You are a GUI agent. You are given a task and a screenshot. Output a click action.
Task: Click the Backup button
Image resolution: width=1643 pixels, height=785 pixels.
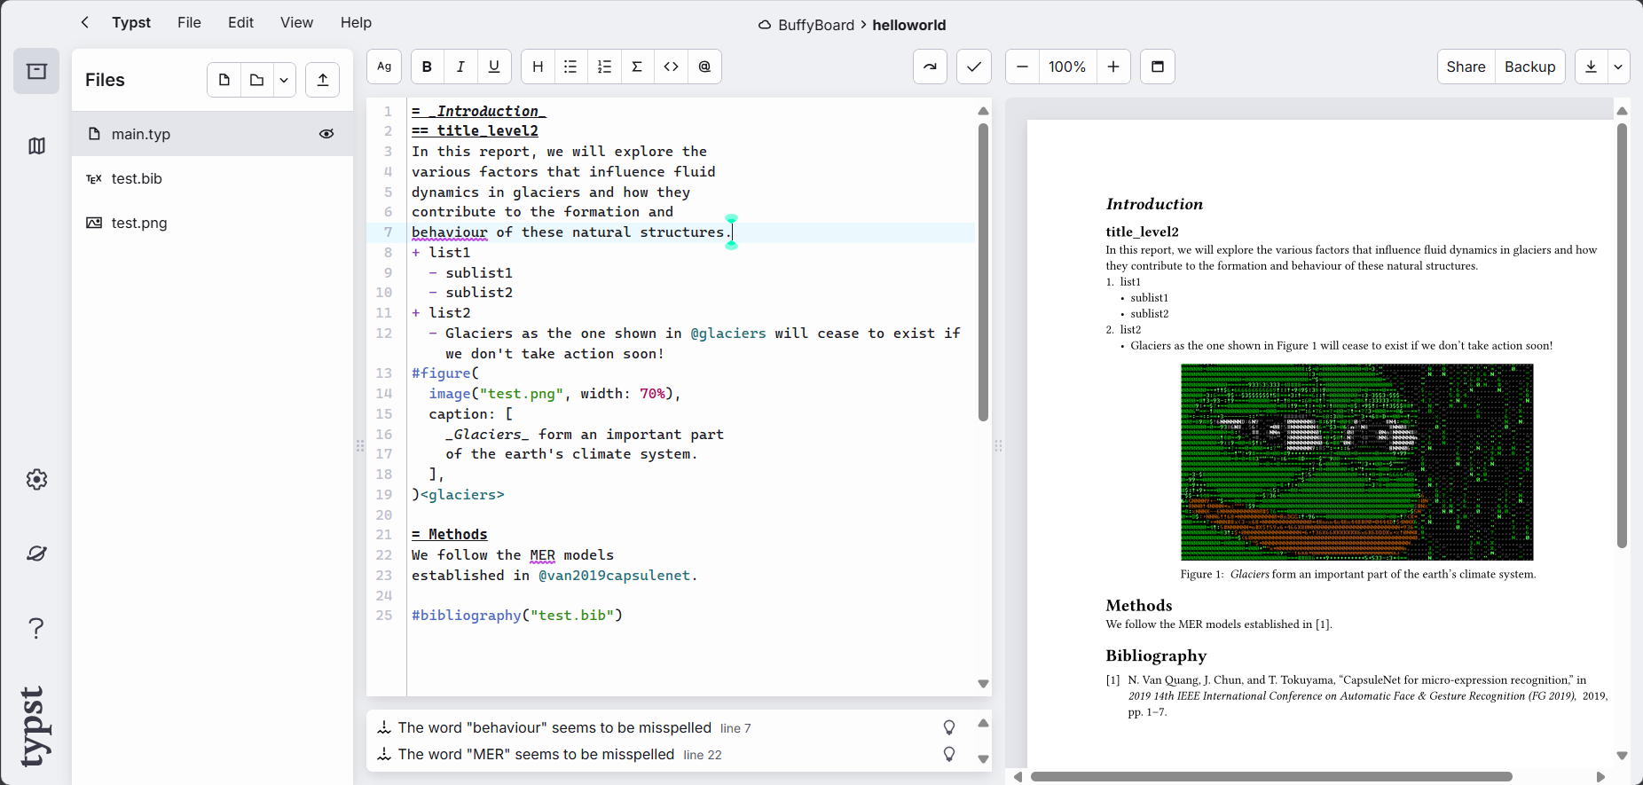tap(1529, 67)
